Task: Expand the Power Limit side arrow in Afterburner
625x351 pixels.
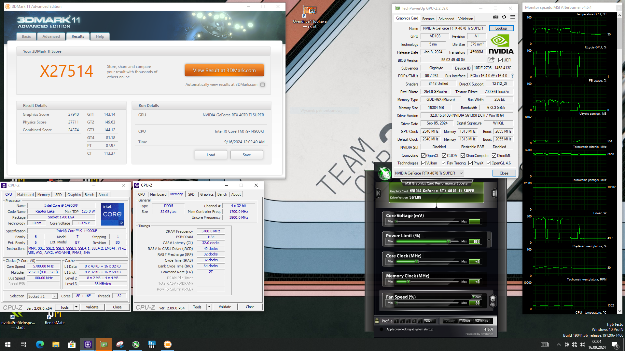Action: coord(489,240)
